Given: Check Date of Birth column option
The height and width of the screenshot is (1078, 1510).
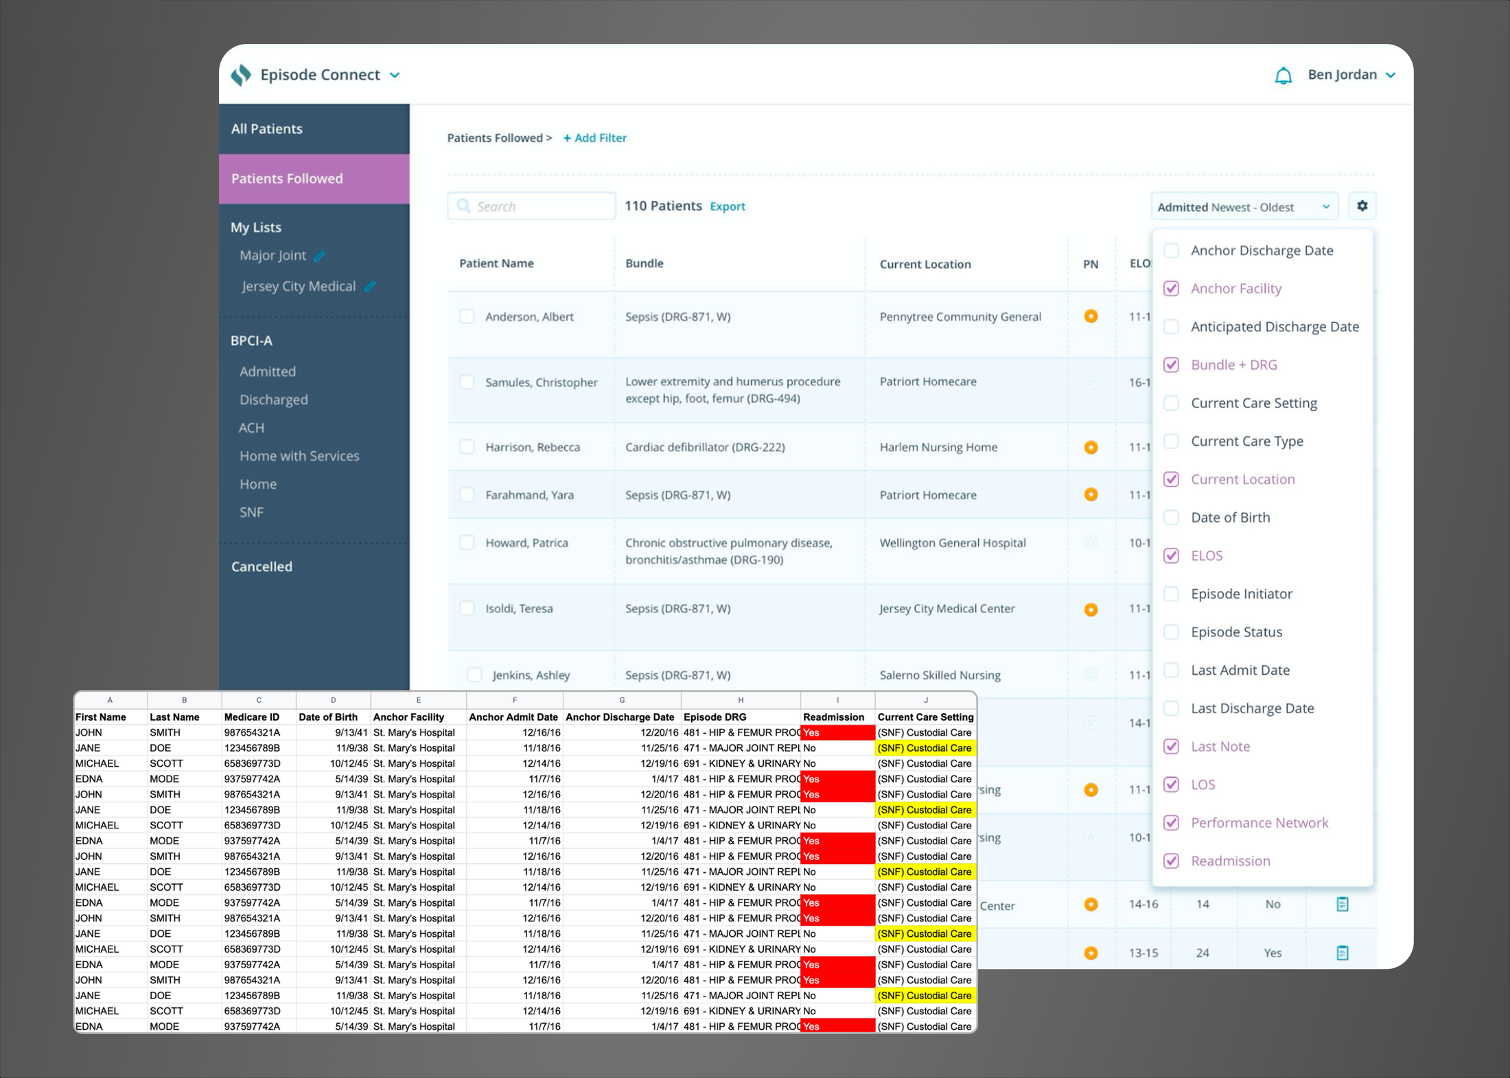Looking at the screenshot, I should (1172, 518).
